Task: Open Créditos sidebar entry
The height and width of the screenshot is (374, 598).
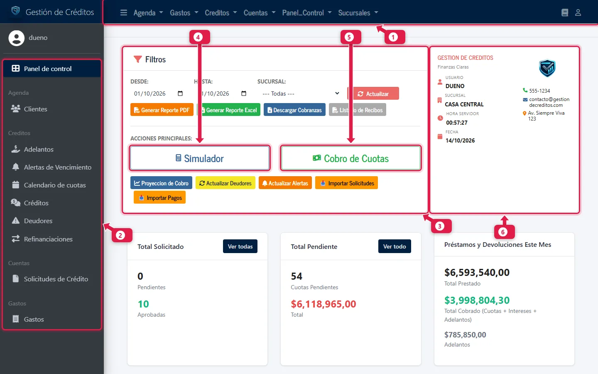Action: tap(52, 203)
